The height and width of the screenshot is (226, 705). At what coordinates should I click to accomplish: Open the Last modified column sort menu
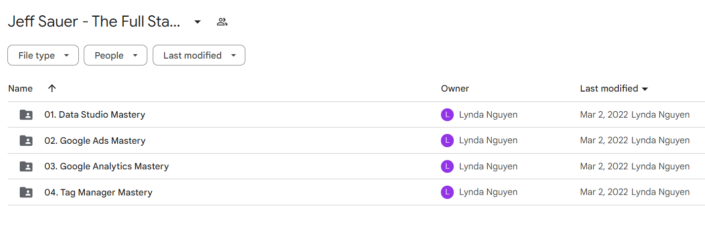point(614,89)
